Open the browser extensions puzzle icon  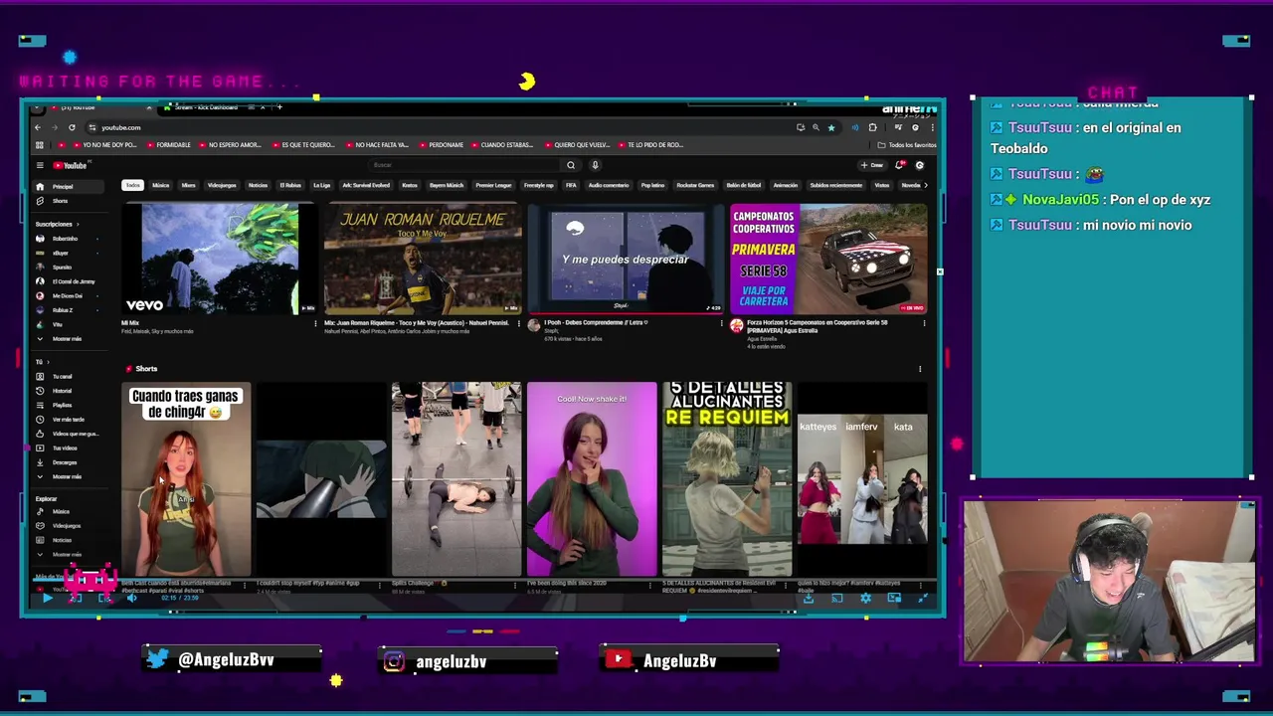[873, 127]
